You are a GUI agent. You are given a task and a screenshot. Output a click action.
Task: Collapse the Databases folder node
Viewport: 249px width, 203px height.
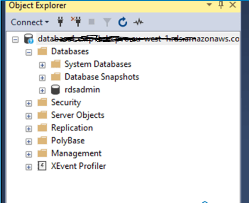point(29,52)
